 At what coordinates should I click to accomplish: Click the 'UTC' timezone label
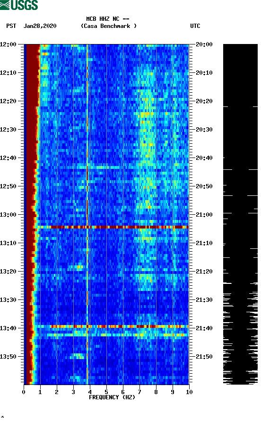click(x=195, y=26)
